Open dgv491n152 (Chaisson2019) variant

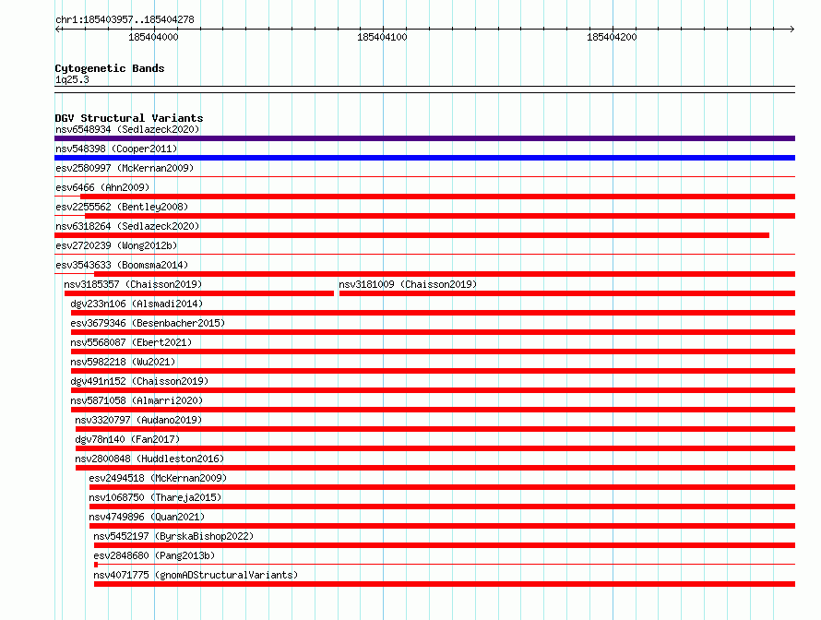click(x=139, y=381)
